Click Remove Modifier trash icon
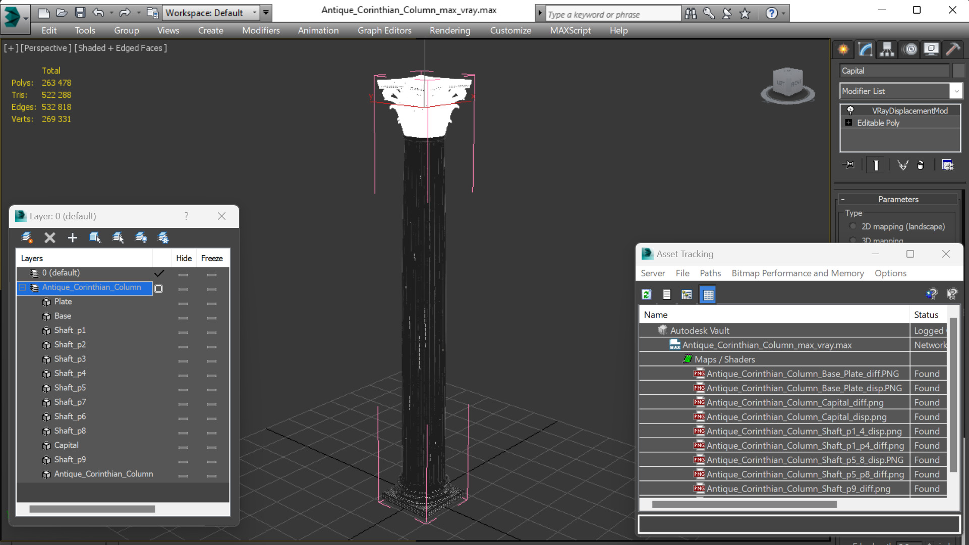The width and height of the screenshot is (969, 545). point(921,165)
